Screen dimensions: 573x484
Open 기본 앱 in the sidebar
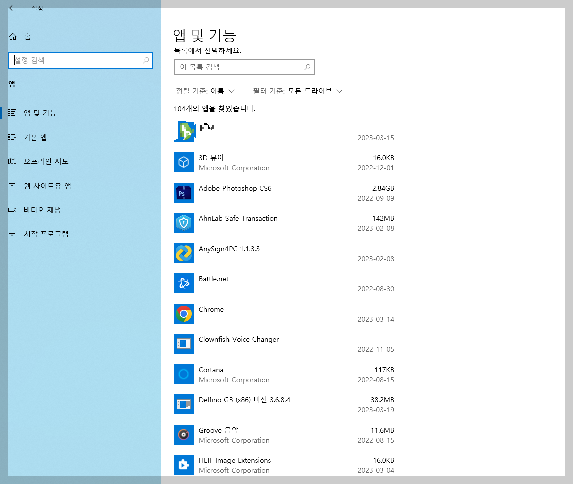pos(35,137)
